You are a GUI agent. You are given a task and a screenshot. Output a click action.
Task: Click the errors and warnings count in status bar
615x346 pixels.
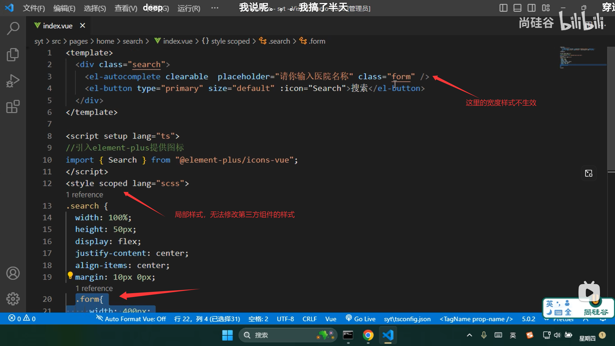[22, 318]
